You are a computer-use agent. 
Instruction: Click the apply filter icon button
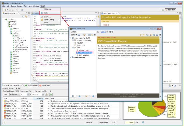coord(47,94)
